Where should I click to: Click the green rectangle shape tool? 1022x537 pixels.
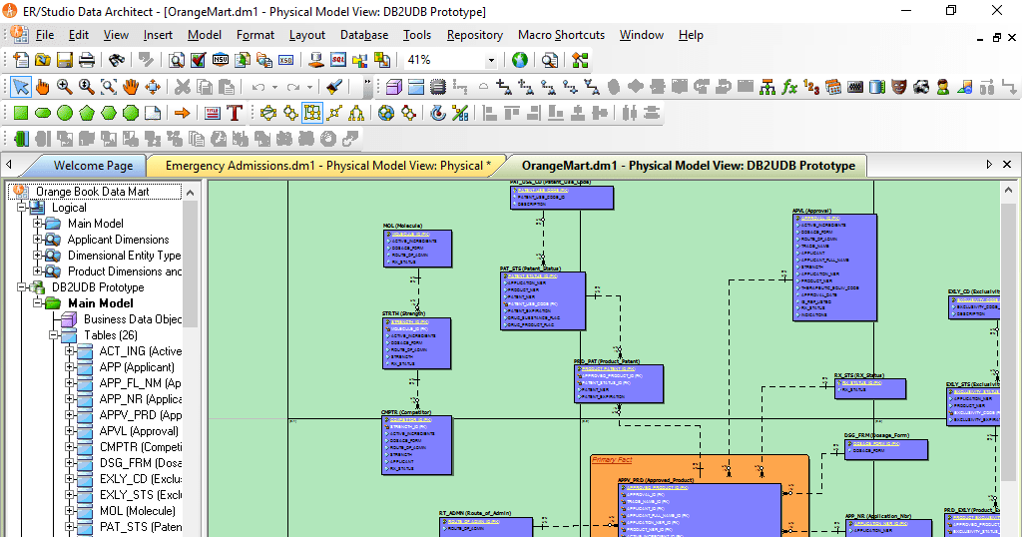(20, 113)
